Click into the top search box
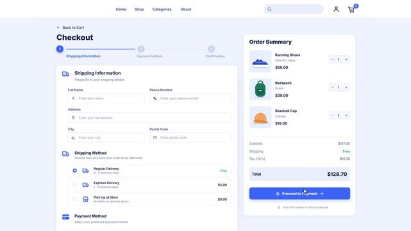The image size is (411, 231). pos(294,9)
